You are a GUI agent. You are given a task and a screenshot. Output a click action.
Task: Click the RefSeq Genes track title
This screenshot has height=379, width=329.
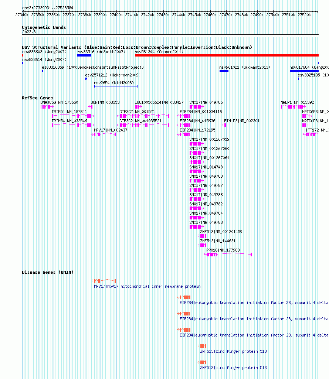37,98
